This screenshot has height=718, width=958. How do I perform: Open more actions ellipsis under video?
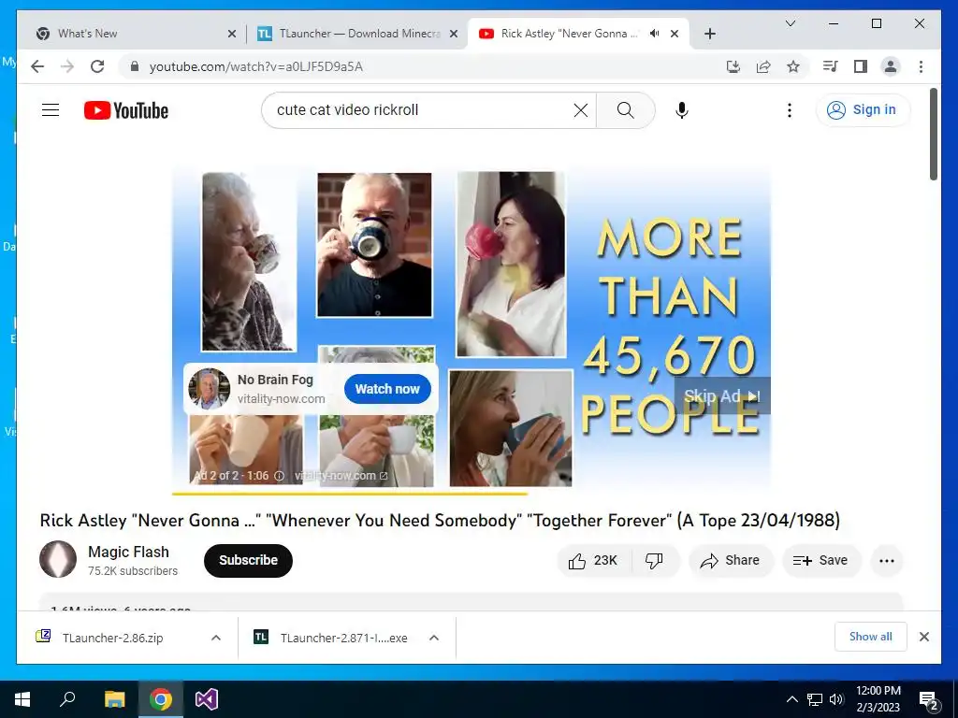[887, 561]
